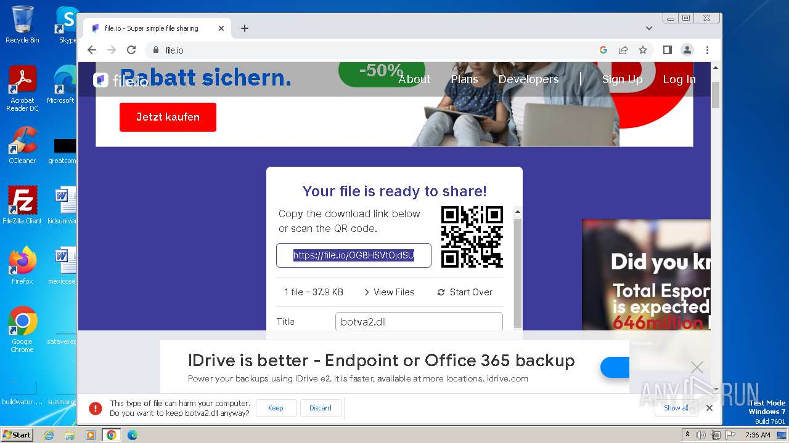Screen dimensions: 789x443
Task: Open the About page
Action: tap(414, 79)
